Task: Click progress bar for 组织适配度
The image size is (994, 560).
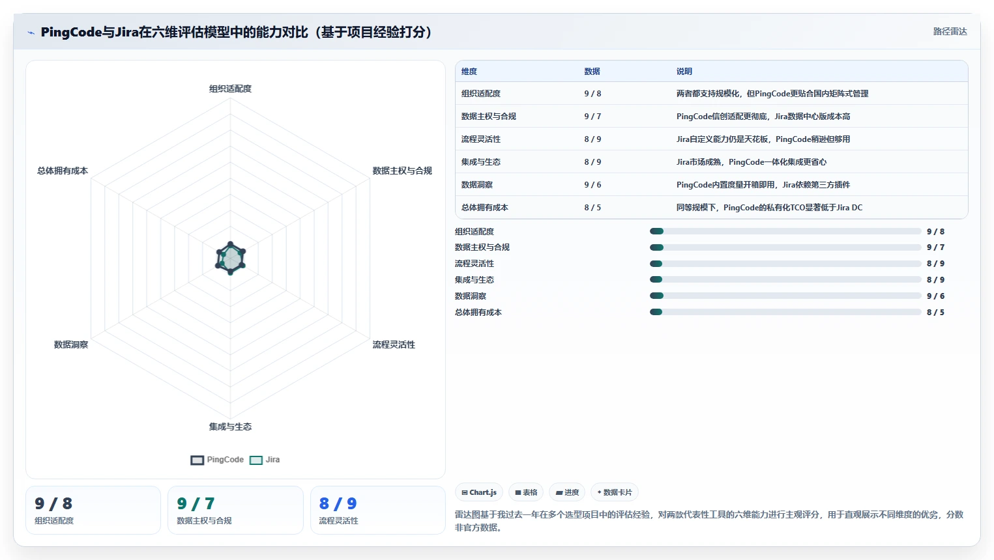Action: pos(785,231)
